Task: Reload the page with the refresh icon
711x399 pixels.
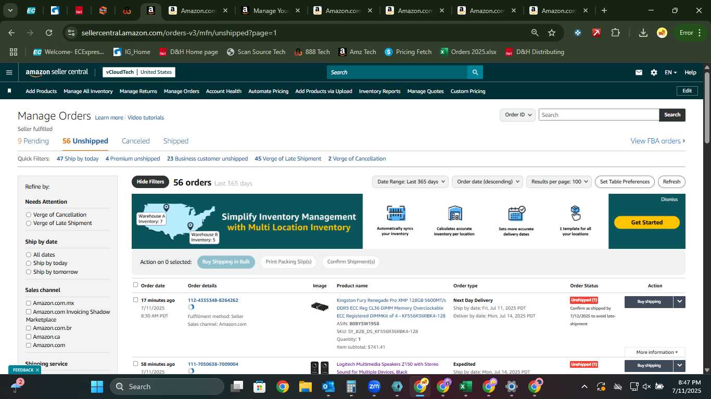Action: coord(49,33)
